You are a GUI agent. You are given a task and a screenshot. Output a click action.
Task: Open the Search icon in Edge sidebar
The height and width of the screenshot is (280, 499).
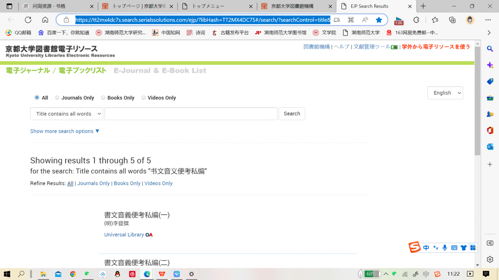pyautogui.click(x=490, y=48)
